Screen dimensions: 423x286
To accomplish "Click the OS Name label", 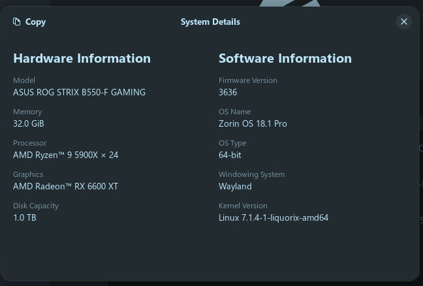I will click(x=235, y=112).
